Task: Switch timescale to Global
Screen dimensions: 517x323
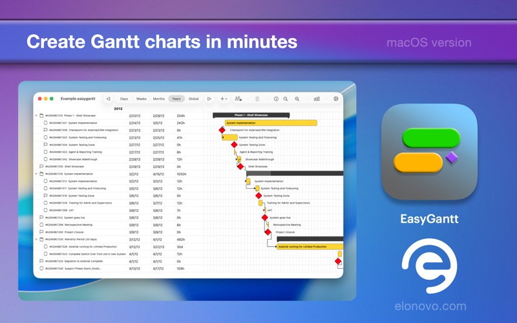Action: [x=193, y=99]
